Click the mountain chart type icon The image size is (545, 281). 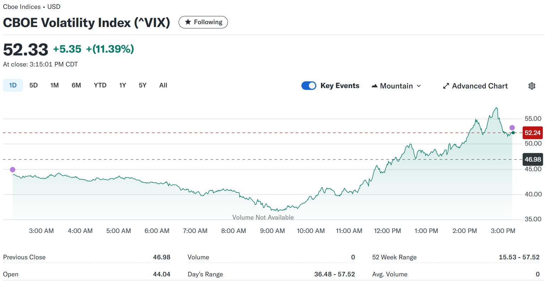click(x=374, y=86)
